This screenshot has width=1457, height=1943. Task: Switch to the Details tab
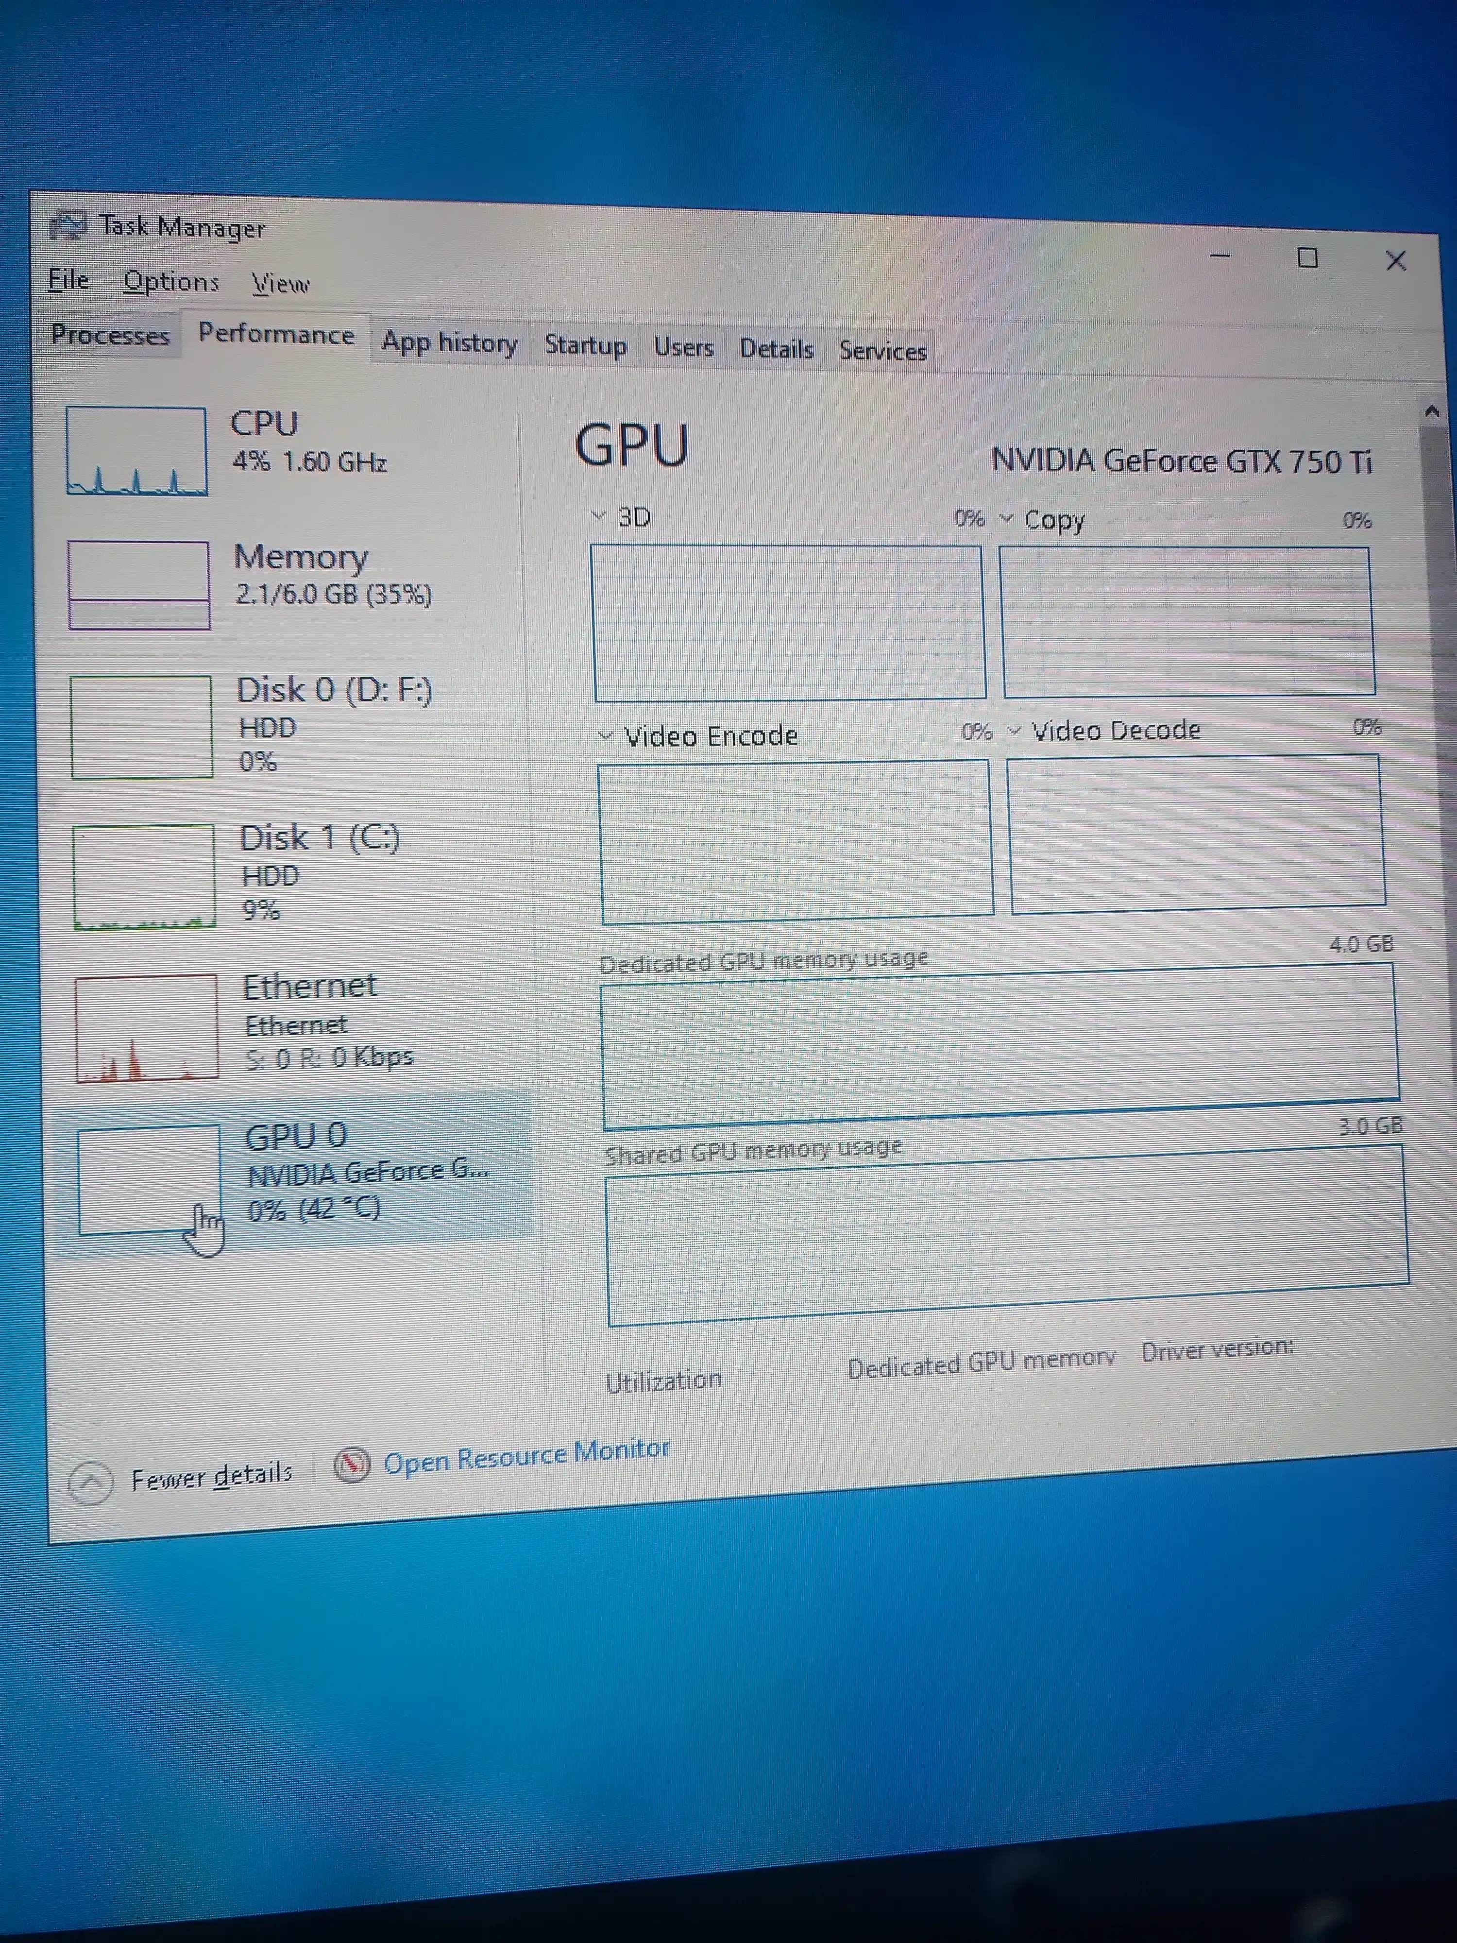tap(777, 350)
